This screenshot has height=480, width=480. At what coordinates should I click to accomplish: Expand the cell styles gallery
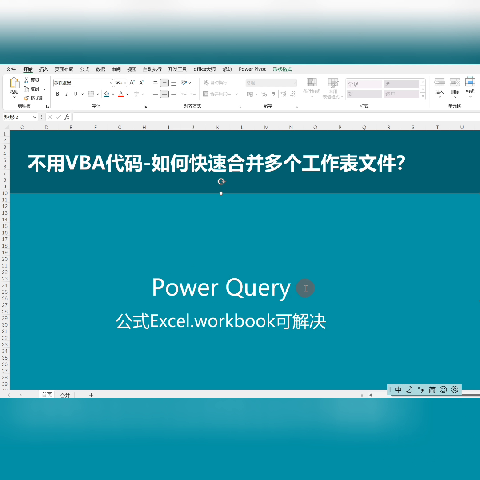[423, 96]
